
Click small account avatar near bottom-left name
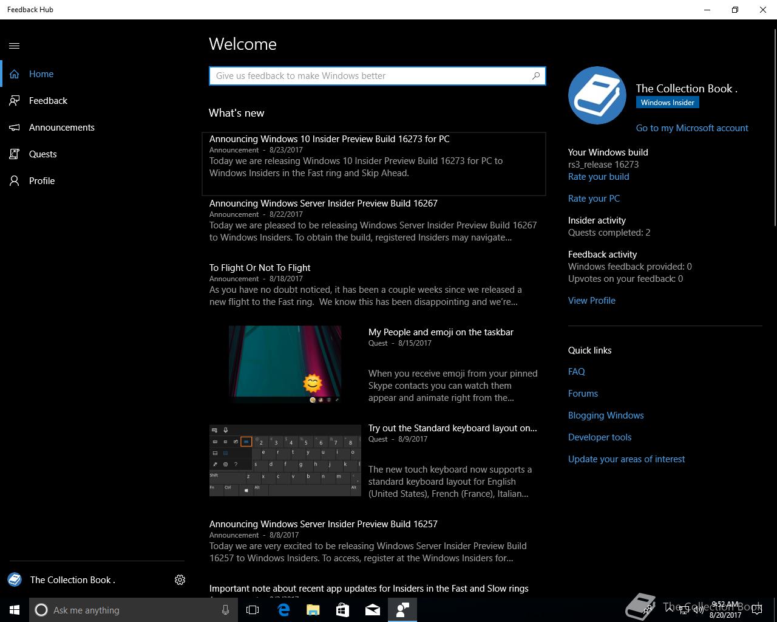(15, 579)
